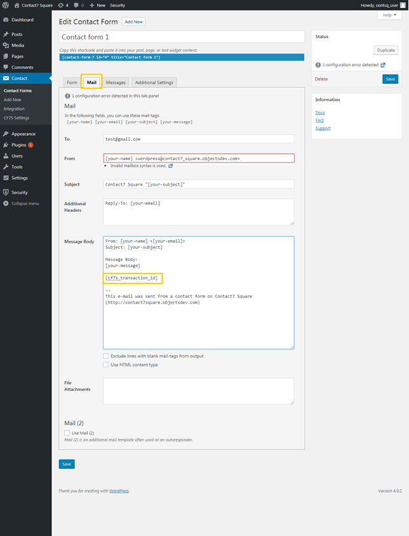Click Howdy, contsq_user account text
This screenshot has width=409, height=536.
380,5
